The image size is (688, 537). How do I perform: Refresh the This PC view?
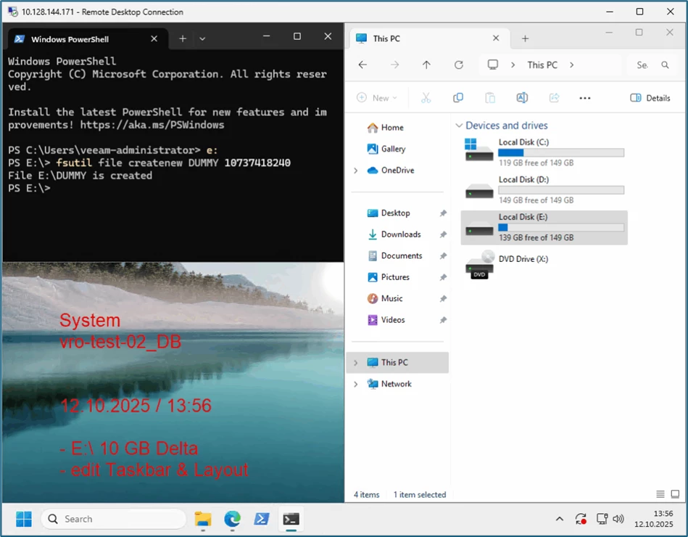tap(458, 65)
